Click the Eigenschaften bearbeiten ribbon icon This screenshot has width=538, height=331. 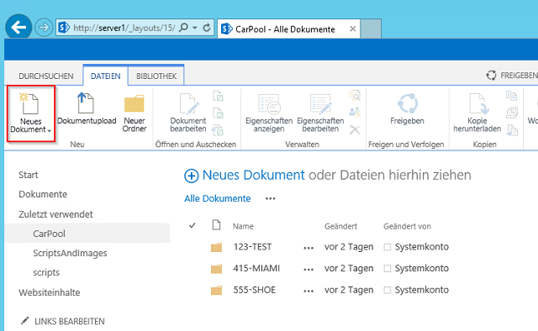[x=320, y=104]
